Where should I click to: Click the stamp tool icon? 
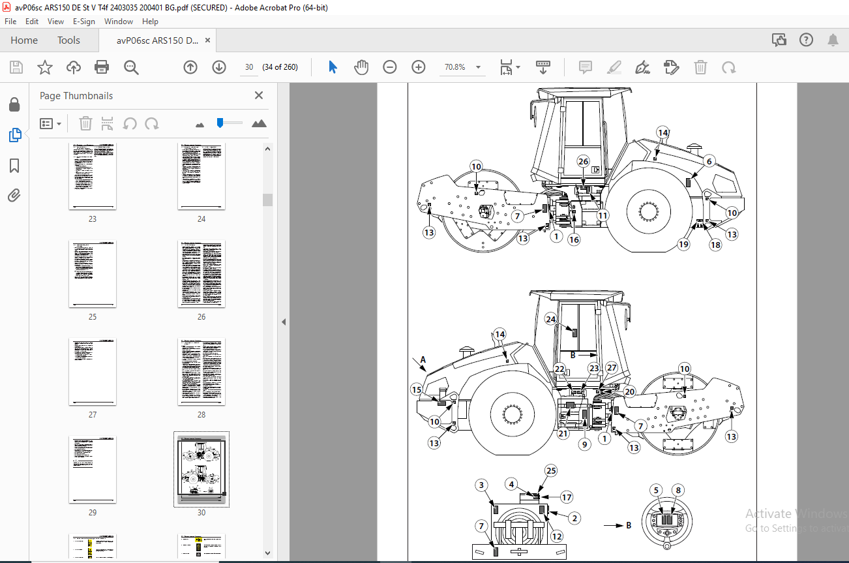pos(672,67)
